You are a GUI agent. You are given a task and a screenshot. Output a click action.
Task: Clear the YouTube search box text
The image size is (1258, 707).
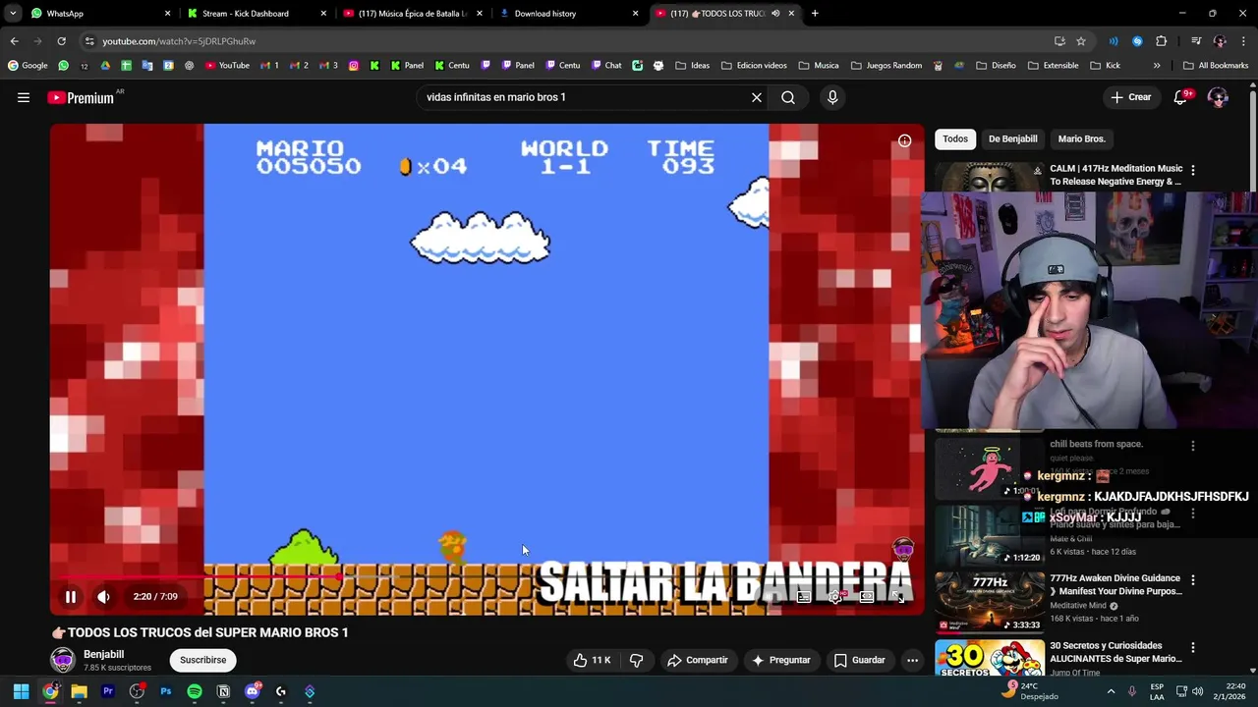(756, 97)
